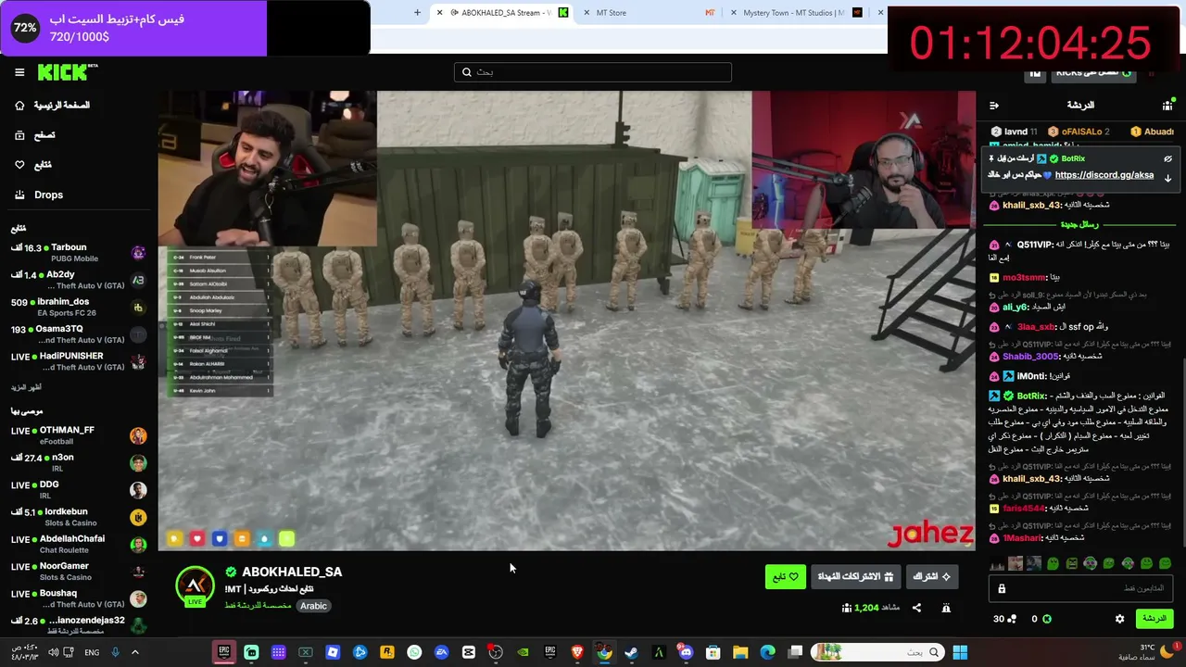The image size is (1186, 667).
Task: Click the ABOKHALED_SA channel avatar
Action: (x=195, y=585)
